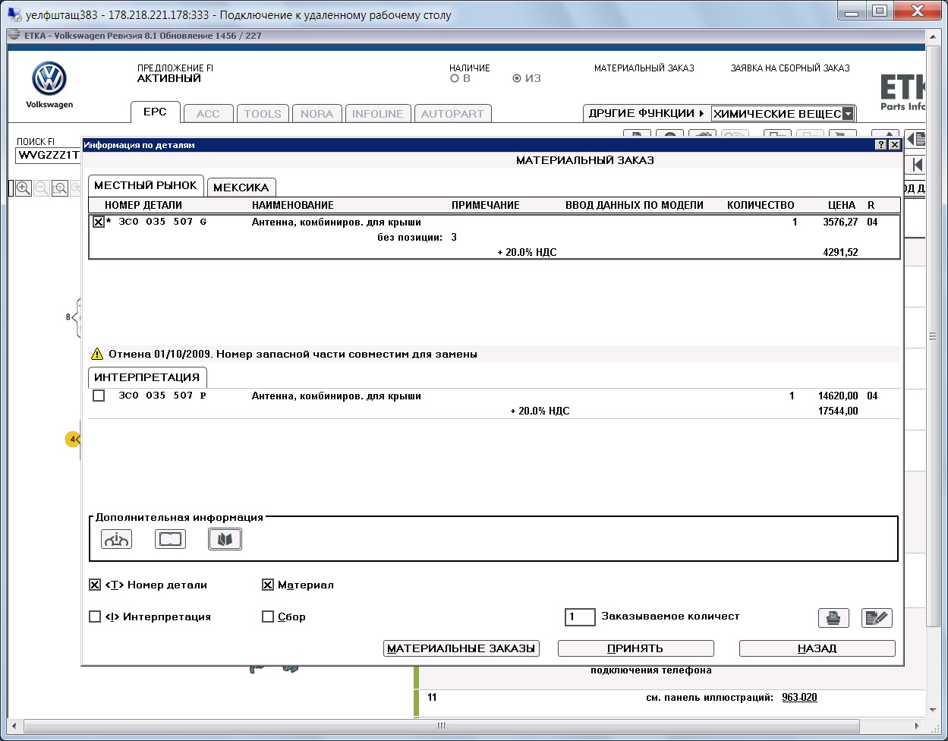The width and height of the screenshot is (948, 741).
Task: Open ЗАЯВКА НА СБОРНЫЙ ЗАКАЗ in header
Action: 790,68
